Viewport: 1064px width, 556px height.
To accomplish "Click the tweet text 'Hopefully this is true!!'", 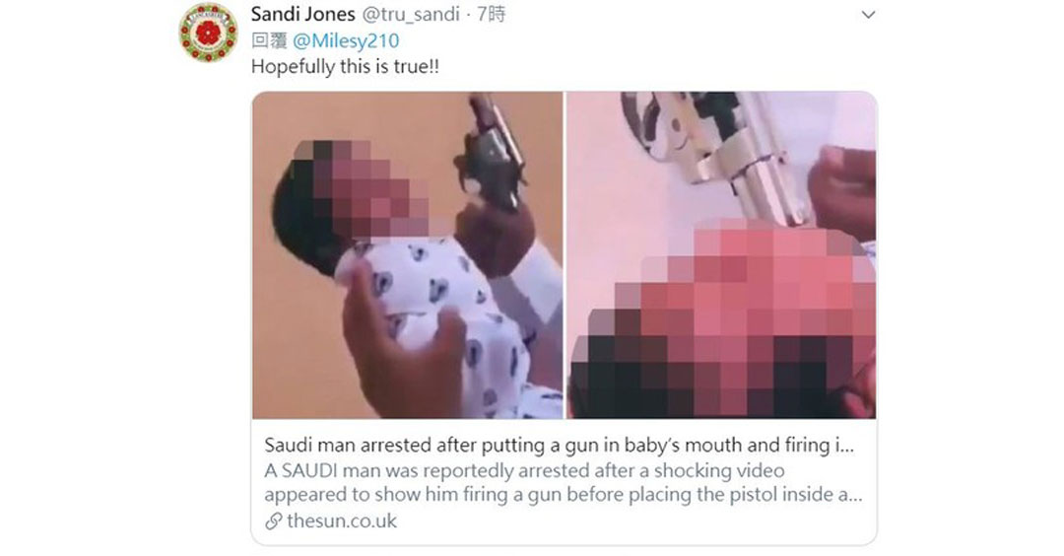I will coord(345,66).
